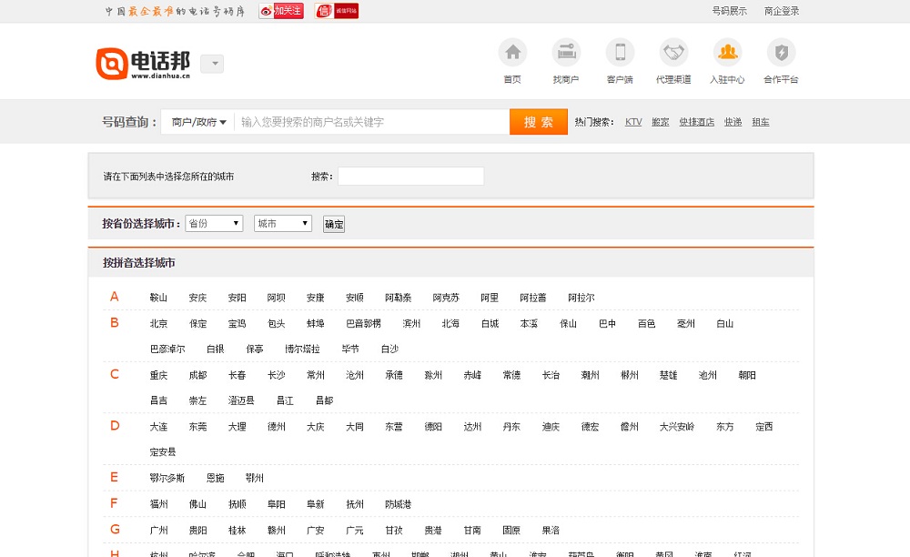Click the 入驻中心 people icon

click(727, 53)
